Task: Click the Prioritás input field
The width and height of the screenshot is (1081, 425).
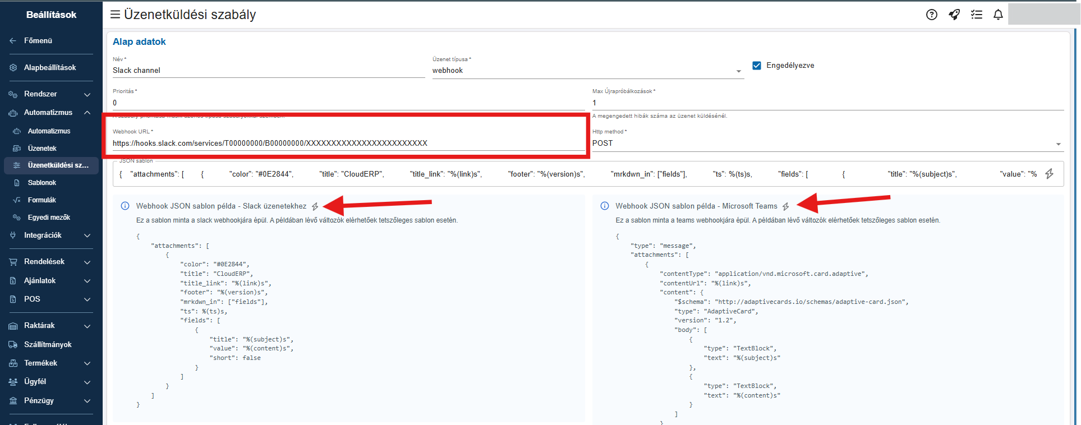Action: pos(348,103)
